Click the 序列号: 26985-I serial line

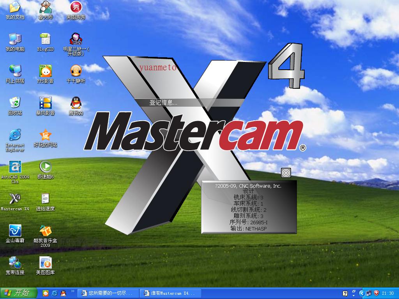click(248, 222)
